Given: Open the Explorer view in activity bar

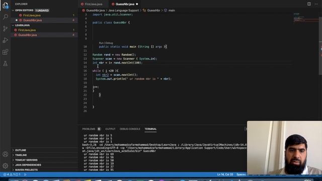Looking at the screenshot, I should 6,5.
